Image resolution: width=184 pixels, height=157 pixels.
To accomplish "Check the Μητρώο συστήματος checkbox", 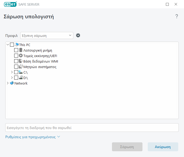I will click(x=16, y=66).
